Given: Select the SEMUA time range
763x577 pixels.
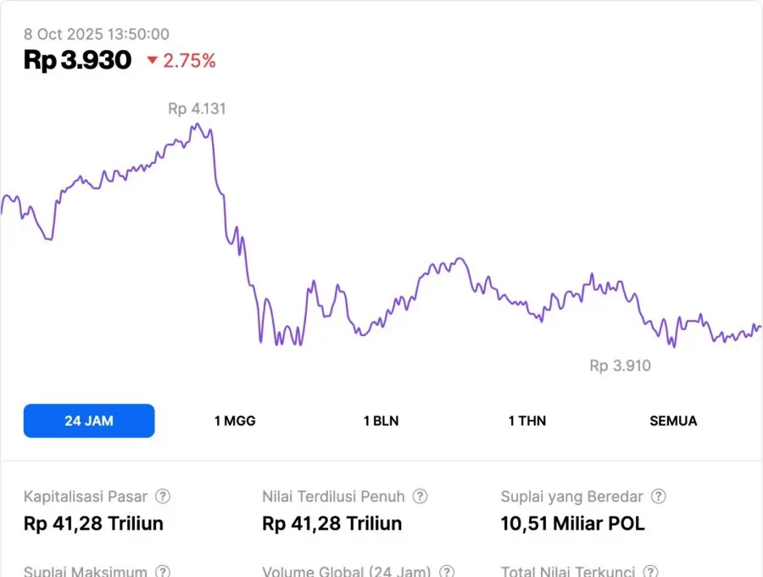Looking at the screenshot, I should 673,421.
